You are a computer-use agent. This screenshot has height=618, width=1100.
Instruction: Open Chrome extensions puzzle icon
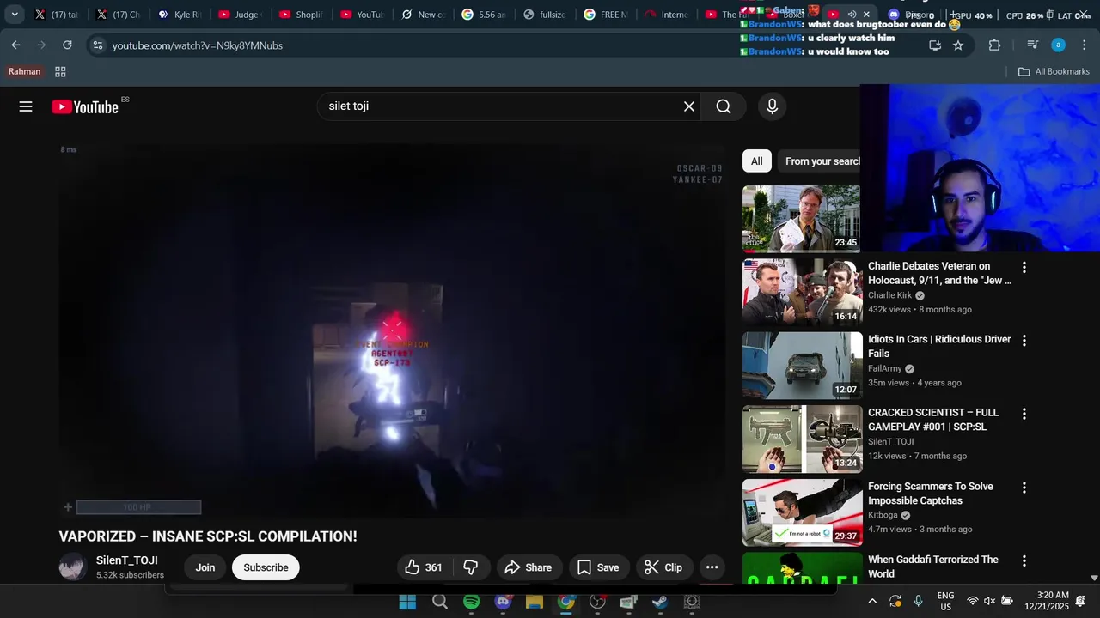tap(994, 45)
